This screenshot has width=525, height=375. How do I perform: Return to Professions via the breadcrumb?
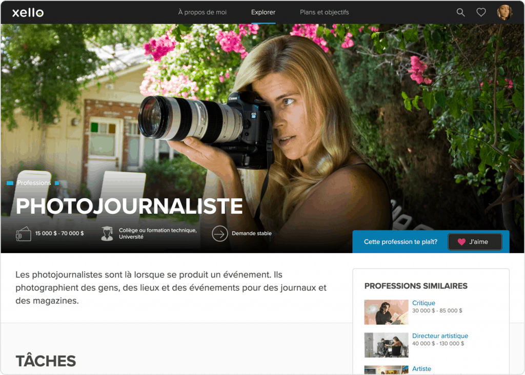(x=34, y=182)
